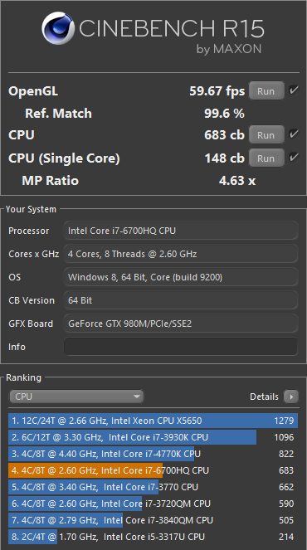
Task: Select the i7-3720QM ranking entry
Action: [153, 504]
